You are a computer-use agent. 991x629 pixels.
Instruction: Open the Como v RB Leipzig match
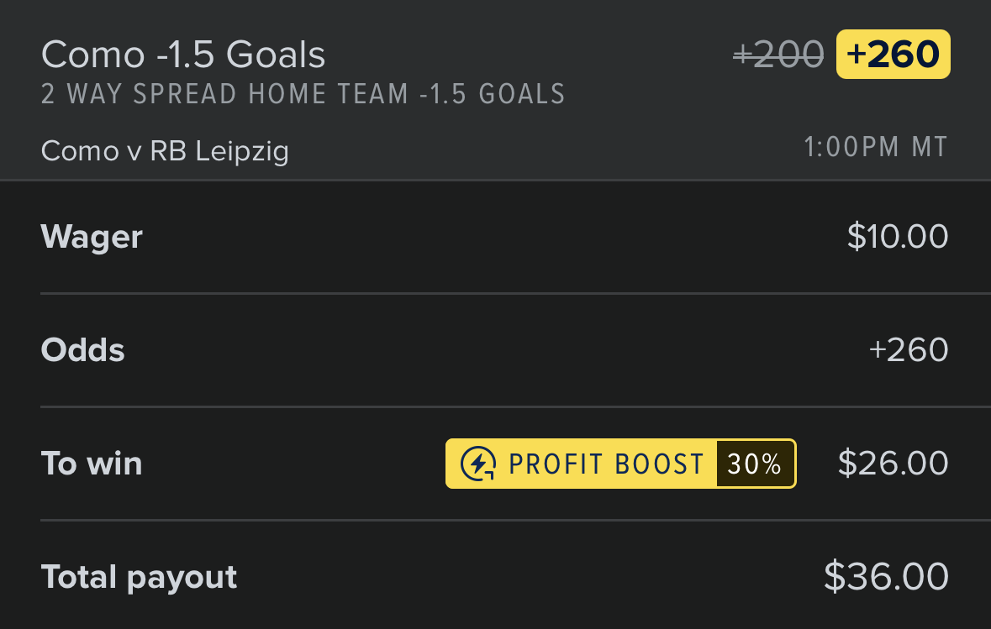(x=165, y=151)
